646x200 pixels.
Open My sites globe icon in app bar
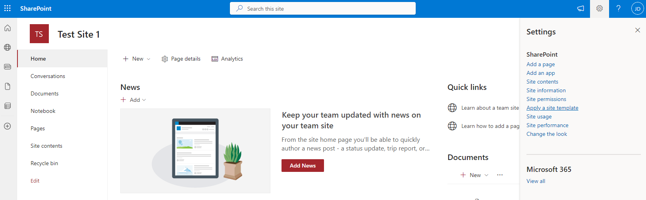click(8, 48)
